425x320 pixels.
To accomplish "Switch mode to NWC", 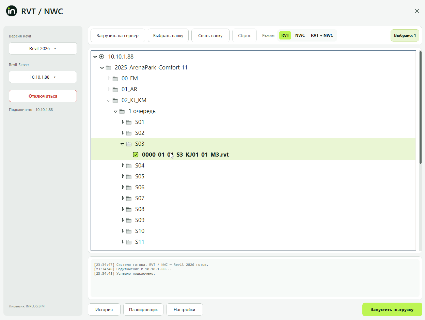I will point(300,35).
